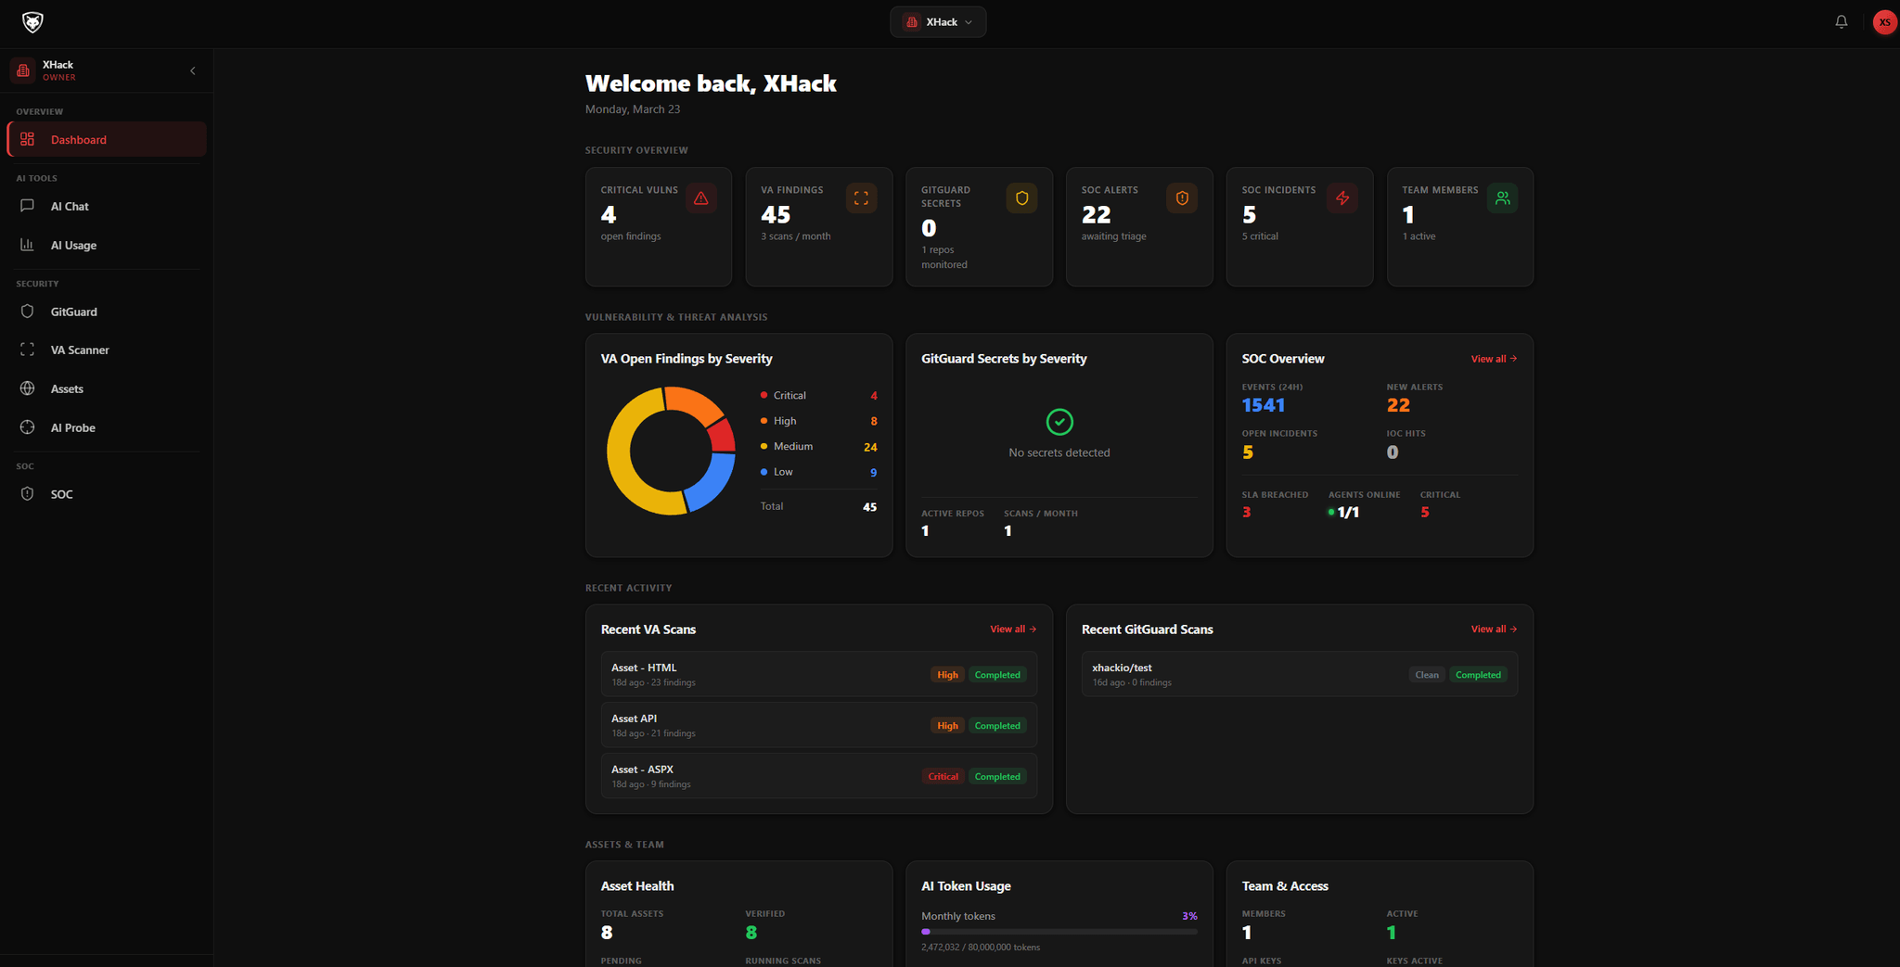Open the xhackio/test GitGuard scan row
The width and height of the screenshot is (1900, 967).
coord(1300,674)
